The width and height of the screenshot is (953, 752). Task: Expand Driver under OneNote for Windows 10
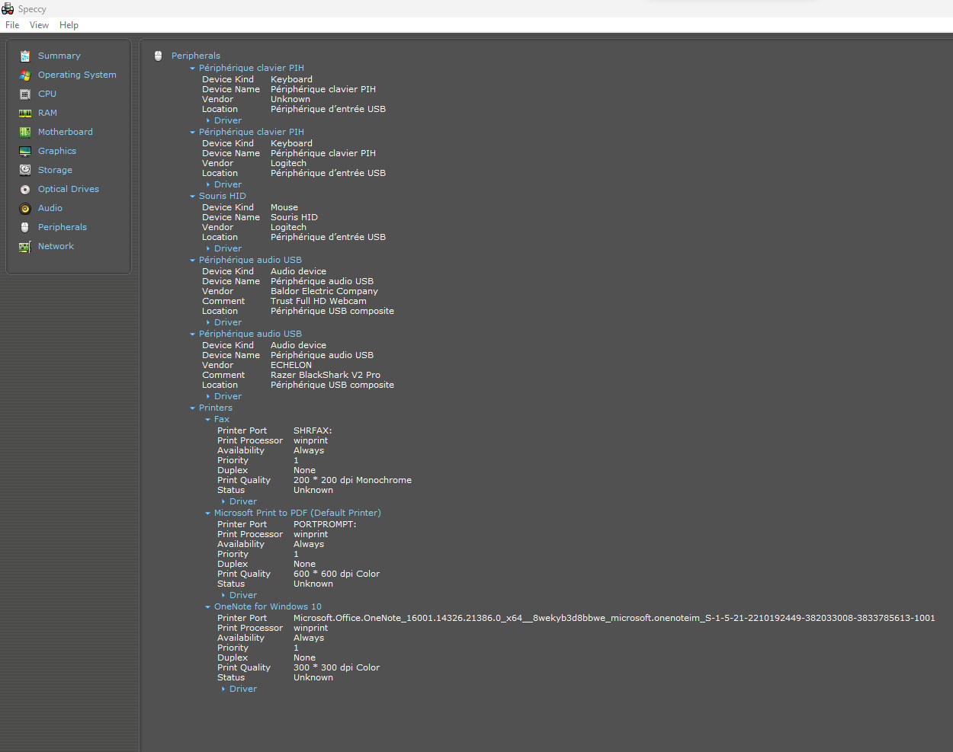point(223,689)
